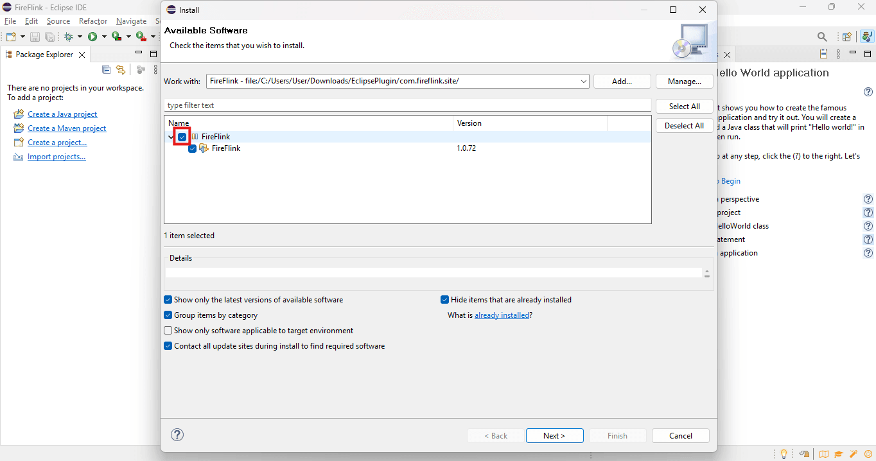Click the Deselect All button

point(684,126)
